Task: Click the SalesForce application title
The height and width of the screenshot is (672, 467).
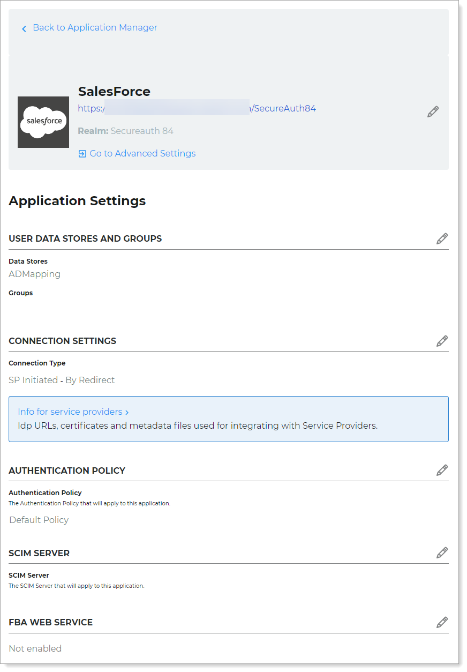Action: 114,91
